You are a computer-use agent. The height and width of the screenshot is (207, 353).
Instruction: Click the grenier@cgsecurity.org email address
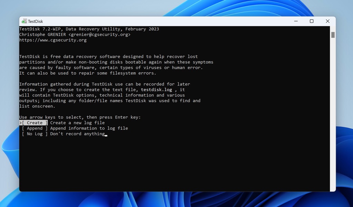(99, 34)
